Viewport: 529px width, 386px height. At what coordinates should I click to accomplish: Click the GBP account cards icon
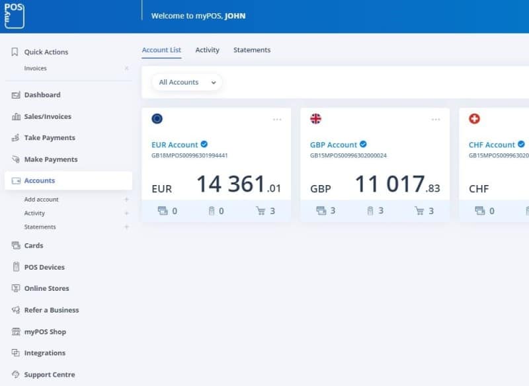pos(321,211)
